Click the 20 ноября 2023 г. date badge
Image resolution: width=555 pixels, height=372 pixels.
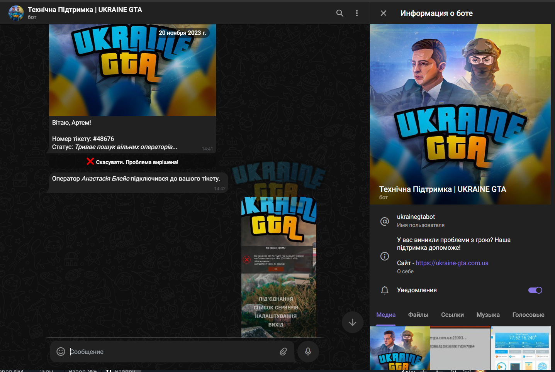tap(183, 33)
